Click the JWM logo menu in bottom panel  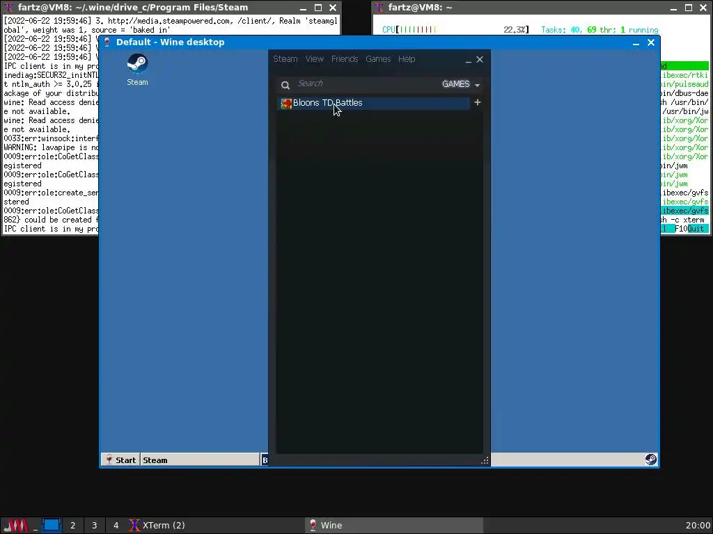pyautogui.click(x=16, y=526)
